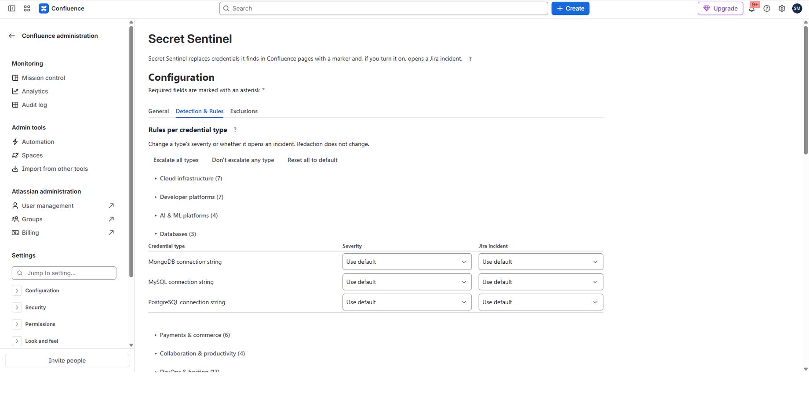This screenshot has height=395, width=809.
Task: Open Severity dropdown for PostgreSQL connection string
Action: [x=407, y=302]
